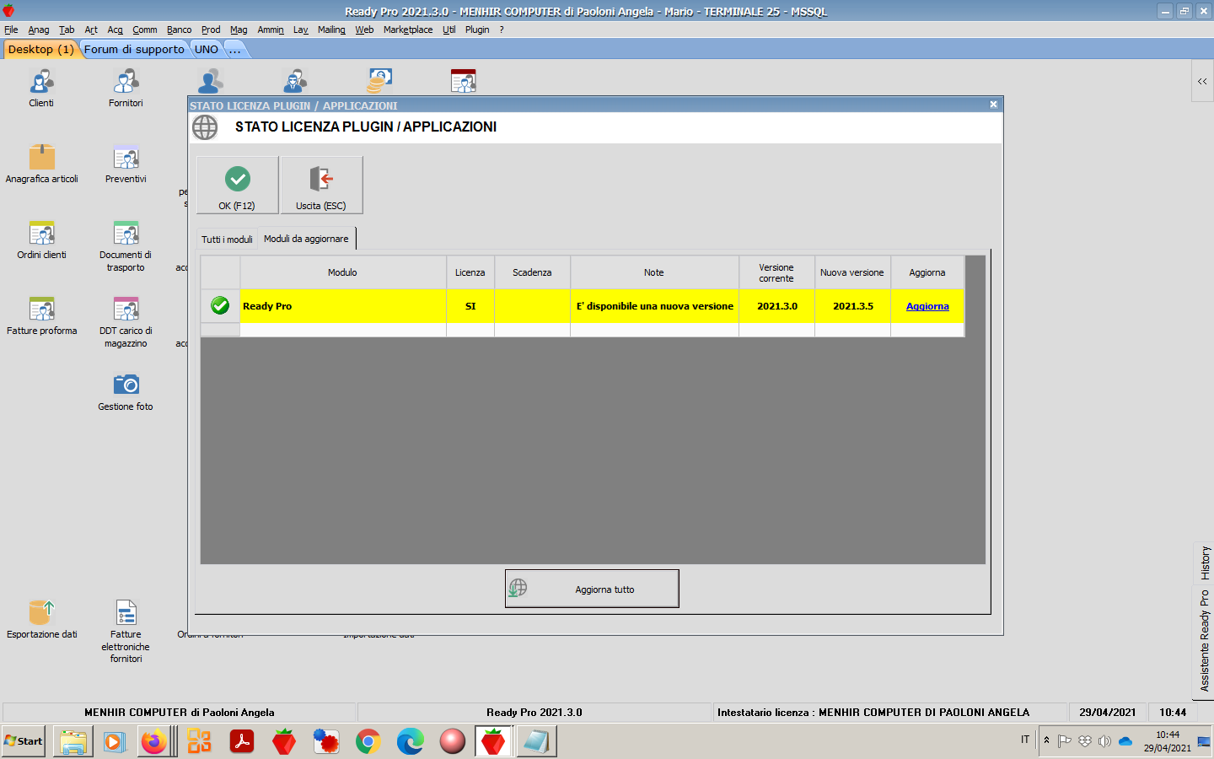The width and height of the screenshot is (1214, 759).
Task: Click the Dropbox tray icon
Action: (1085, 741)
